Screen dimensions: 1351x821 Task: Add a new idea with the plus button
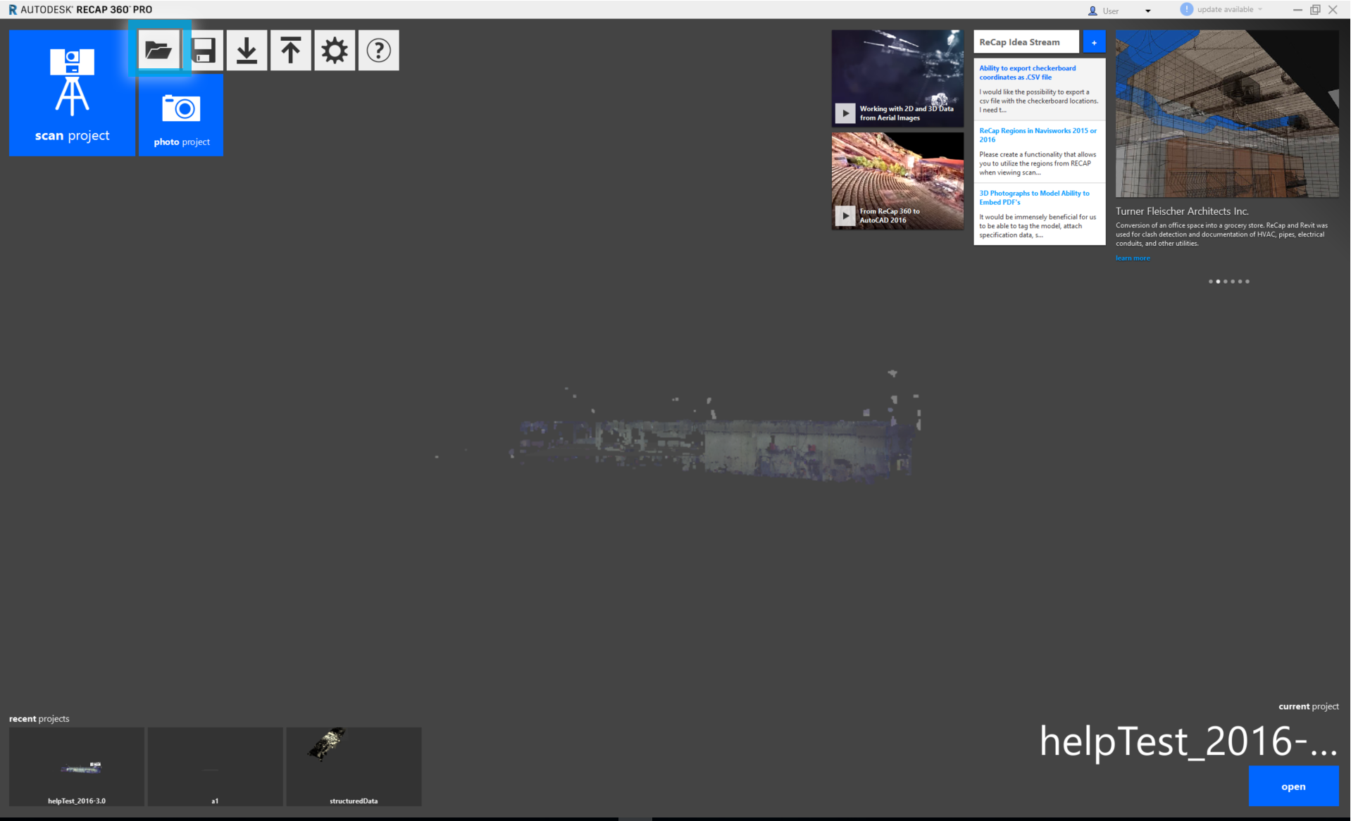coord(1094,42)
